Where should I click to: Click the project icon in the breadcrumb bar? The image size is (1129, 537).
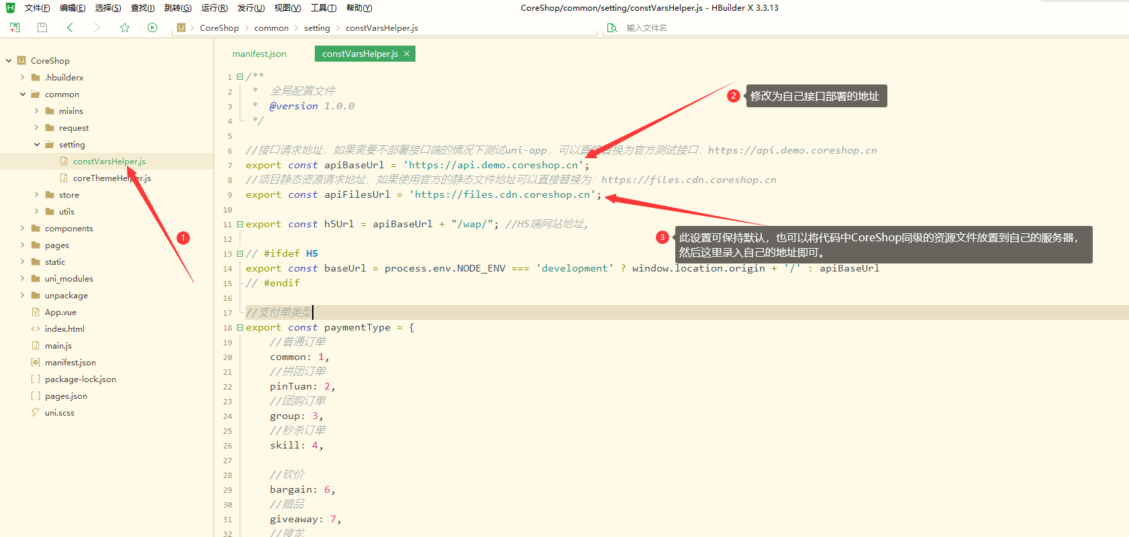click(181, 27)
